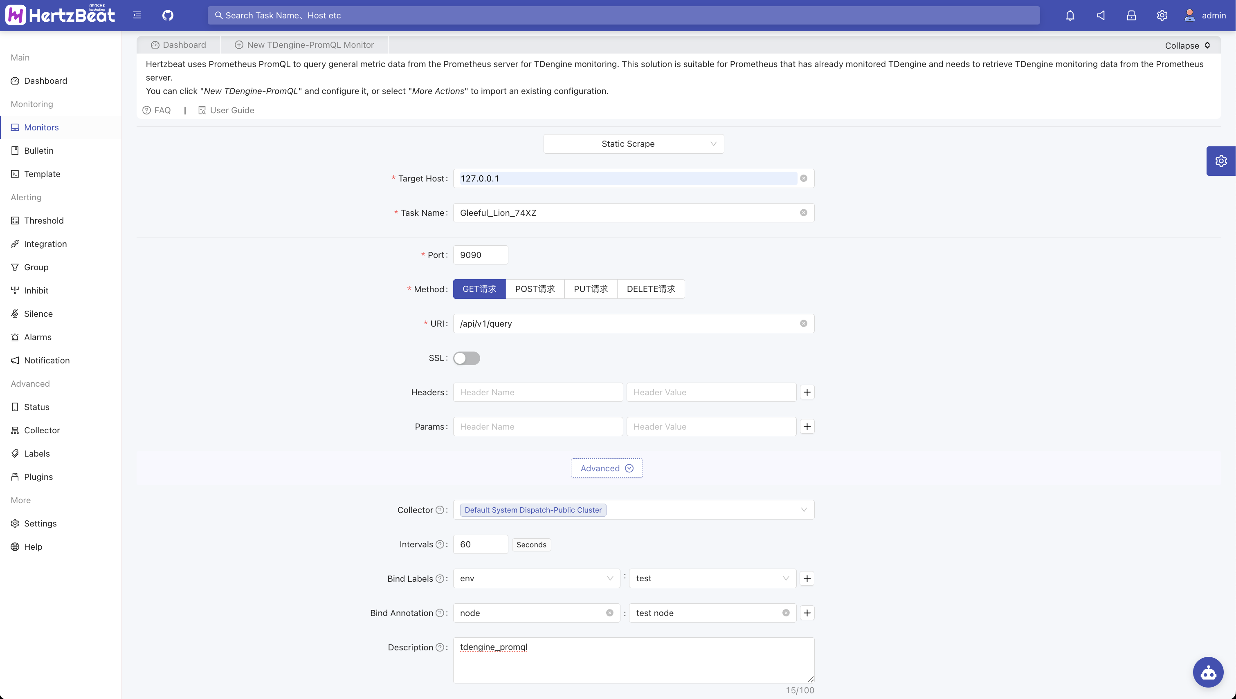Enable the SSL switch
The width and height of the screenshot is (1236, 699).
coord(466,358)
